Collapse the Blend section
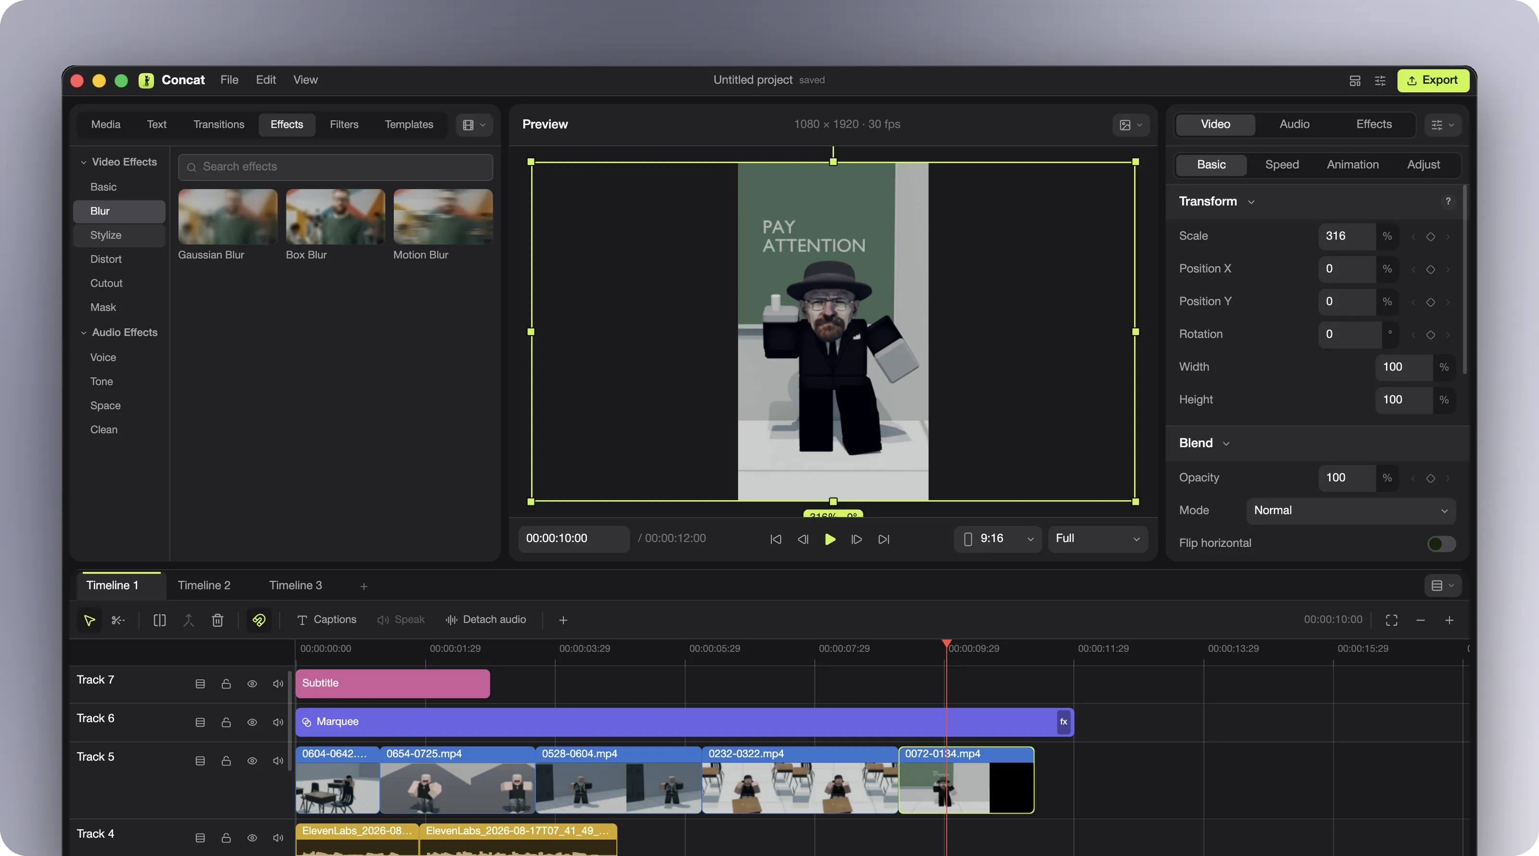The width and height of the screenshot is (1539, 856). [x=1226, y=443]
